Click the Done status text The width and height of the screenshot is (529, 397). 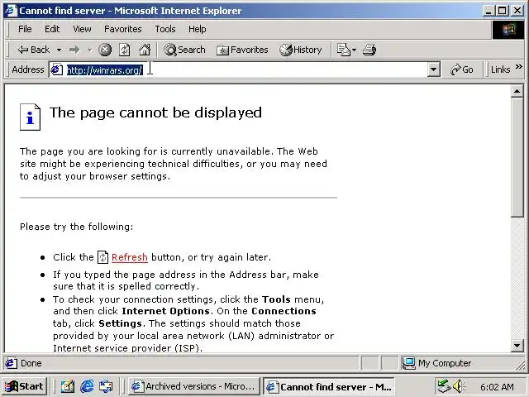click(31, 363)
